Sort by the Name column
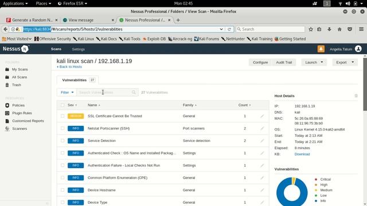The height and width of the screenshot is (206, 367). tap(94, 105)
